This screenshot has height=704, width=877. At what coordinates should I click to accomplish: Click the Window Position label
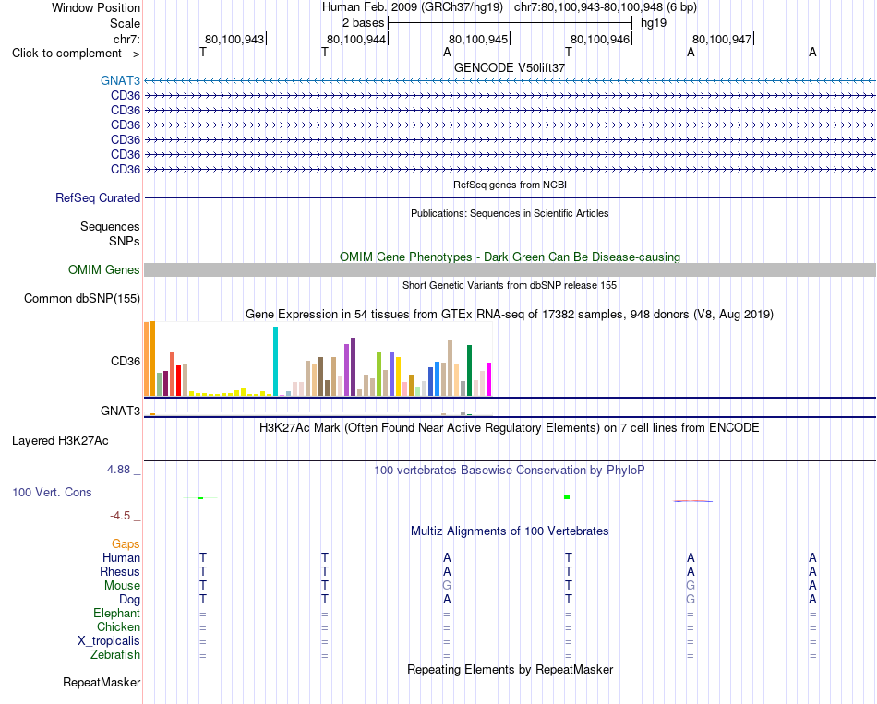pyautogui.click(x=96, y=7)
